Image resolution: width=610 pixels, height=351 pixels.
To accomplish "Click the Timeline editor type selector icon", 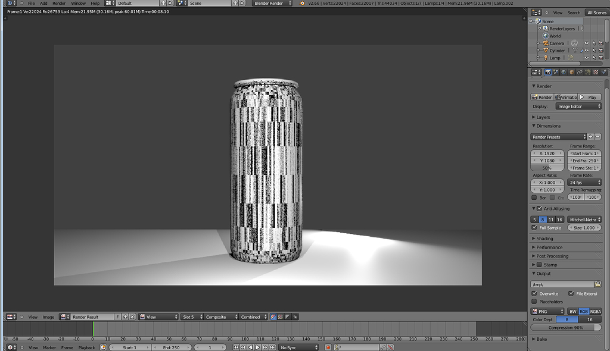I will point(12,347).
